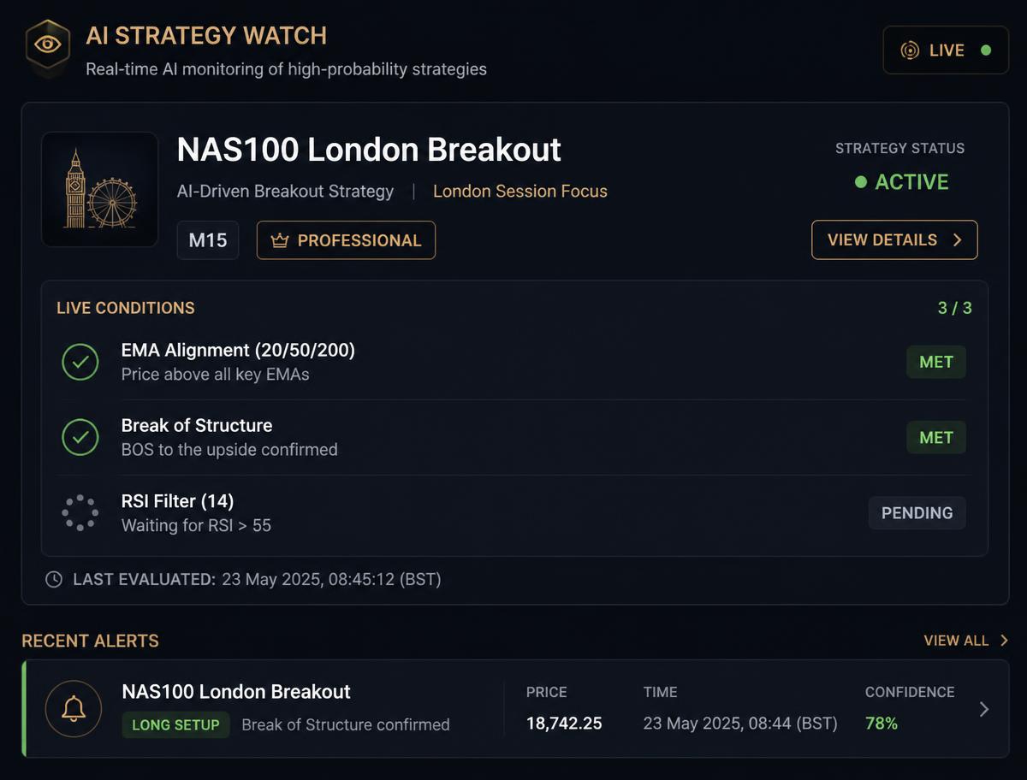The height and width of the screenshot is (780, 1027).
Task: Click the PROFESSIONAL tier badge
Action: click(346, 240)
